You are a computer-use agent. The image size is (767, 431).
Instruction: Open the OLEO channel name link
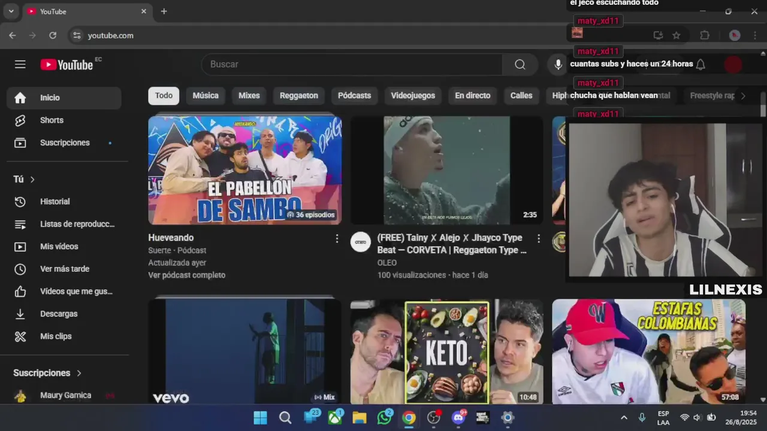click(387, 263)
